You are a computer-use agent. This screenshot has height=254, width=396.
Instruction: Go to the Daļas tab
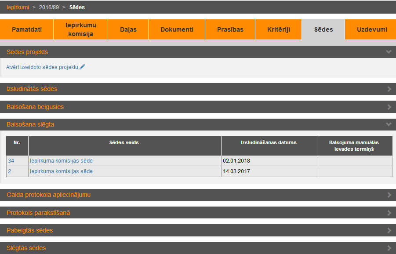pos(128,29)
